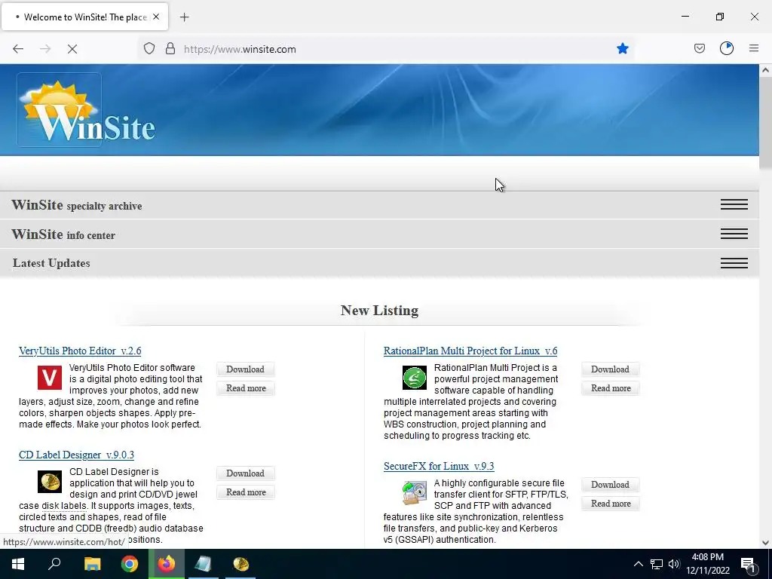Open the taskbar clock and date
Screen dimensions: 772x579
coord(708,564)
